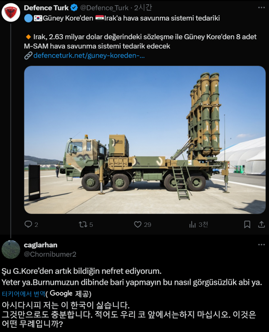Open the defenceturk.net article link
Screen dimensions: 269x332
(x=89, y=56)
